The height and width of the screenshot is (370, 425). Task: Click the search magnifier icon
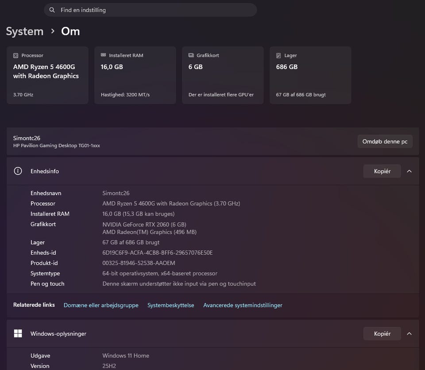(x=52, y=10)
